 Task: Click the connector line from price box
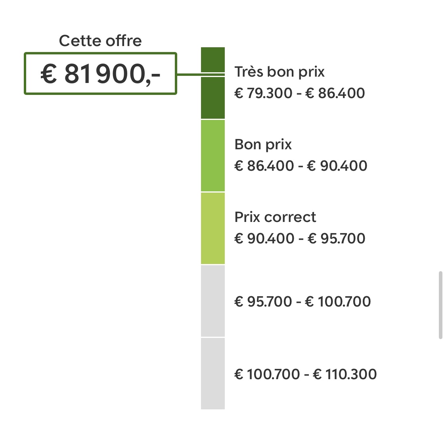coord(189,75)
